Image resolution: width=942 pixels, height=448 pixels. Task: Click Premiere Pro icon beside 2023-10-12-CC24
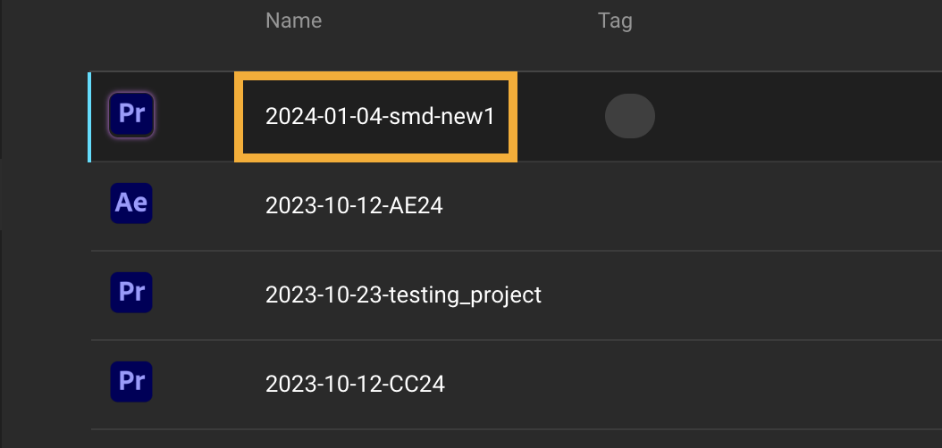[x=131, y=384]
